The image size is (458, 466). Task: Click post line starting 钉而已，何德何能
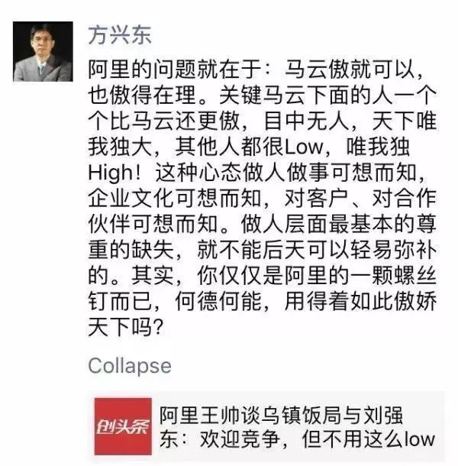[x=263, y=302]
